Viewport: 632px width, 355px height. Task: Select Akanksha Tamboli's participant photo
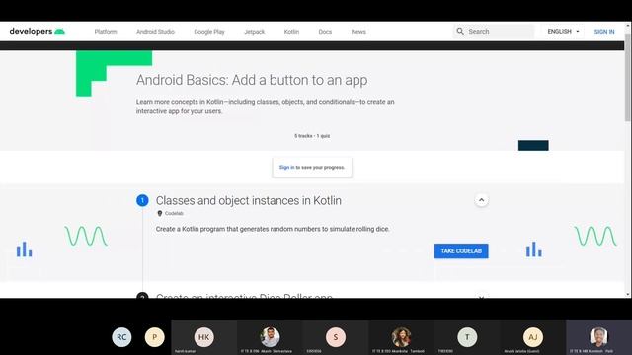[402, 337]
